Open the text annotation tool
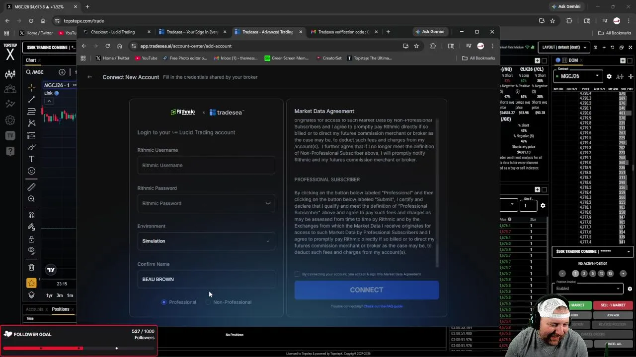Viewport: 636px width, 357px height. click(x=31, y=159)
